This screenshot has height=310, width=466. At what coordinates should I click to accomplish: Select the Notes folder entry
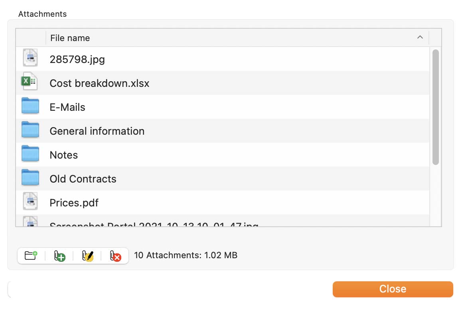point(223,155)
